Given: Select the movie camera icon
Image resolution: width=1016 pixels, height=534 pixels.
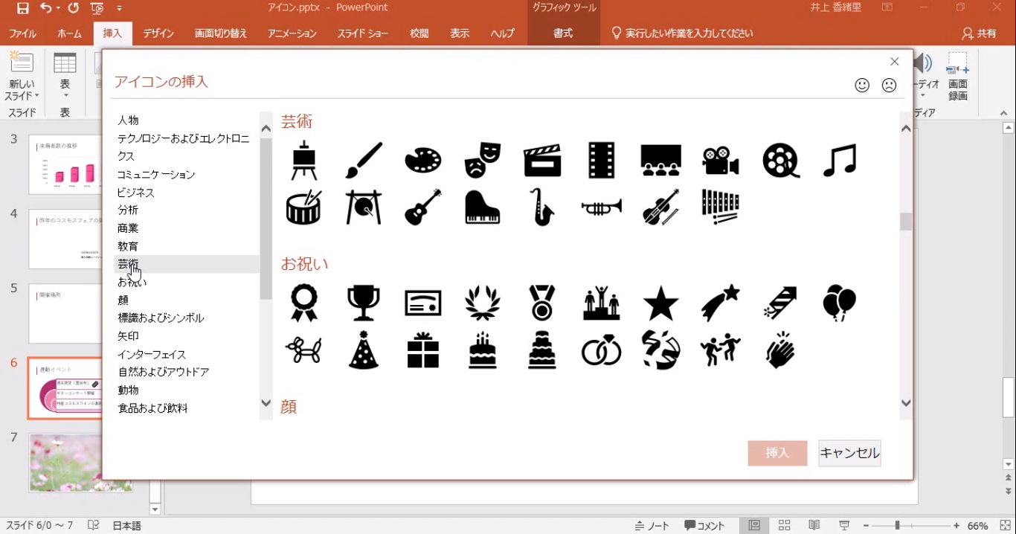Looking at the screenshot, I should (721, 160).
